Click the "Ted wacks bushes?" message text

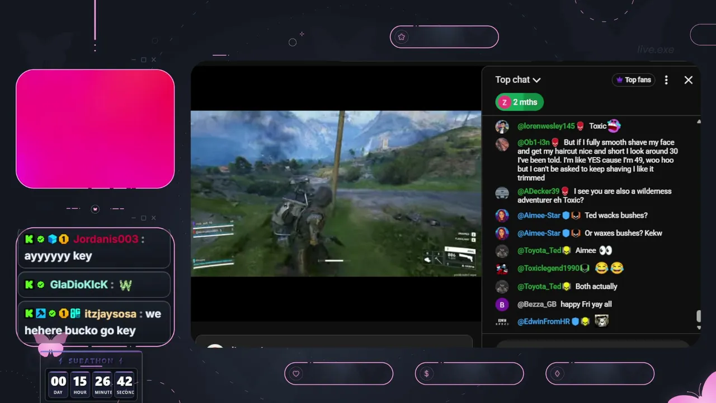616,215
